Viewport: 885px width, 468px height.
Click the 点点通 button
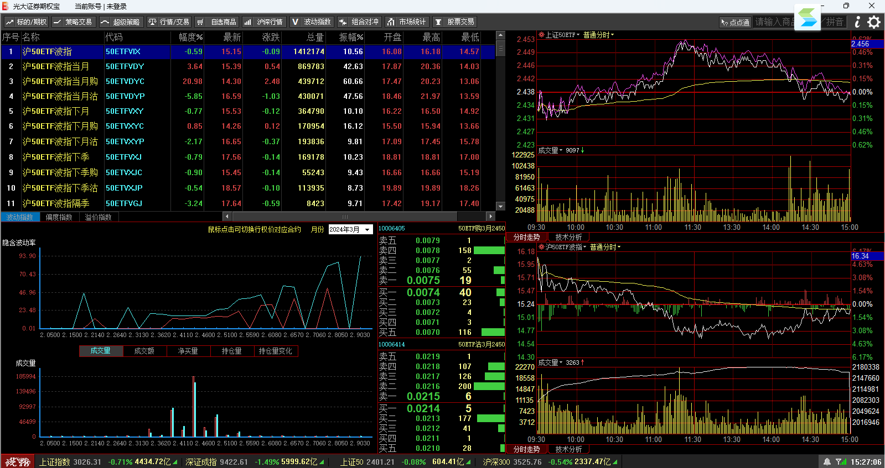point(735,22)
